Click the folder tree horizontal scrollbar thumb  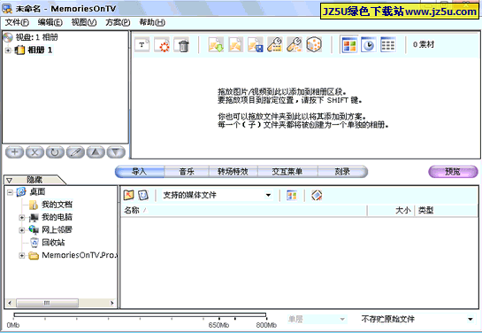pos(47,303)
